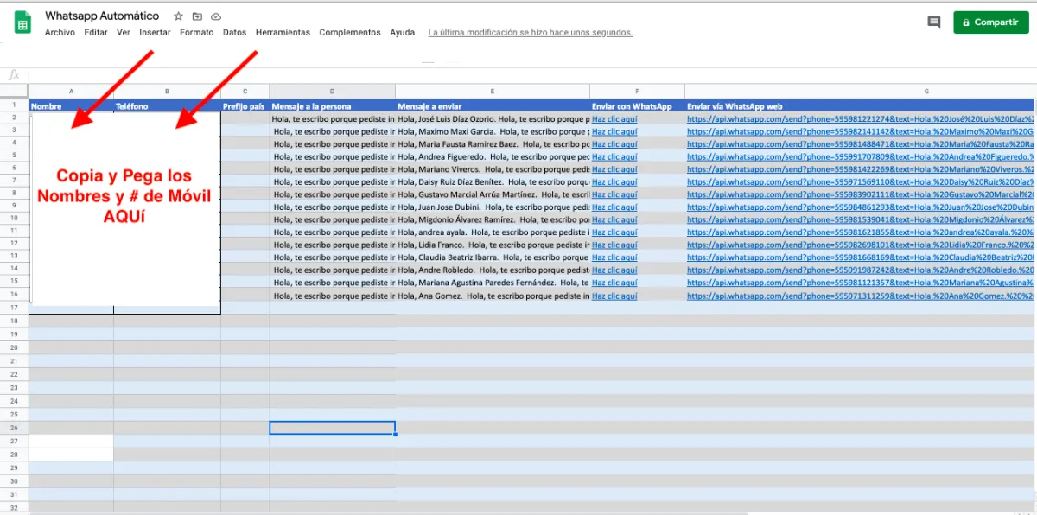Viewport: 1037px width, 515px height.
Task: Select row 26 header number
Action: click(14, 428)
